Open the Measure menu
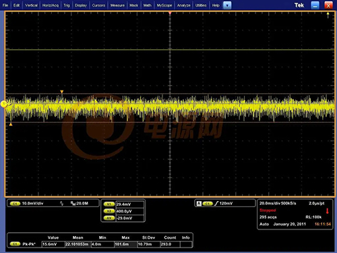 point(117,5)
